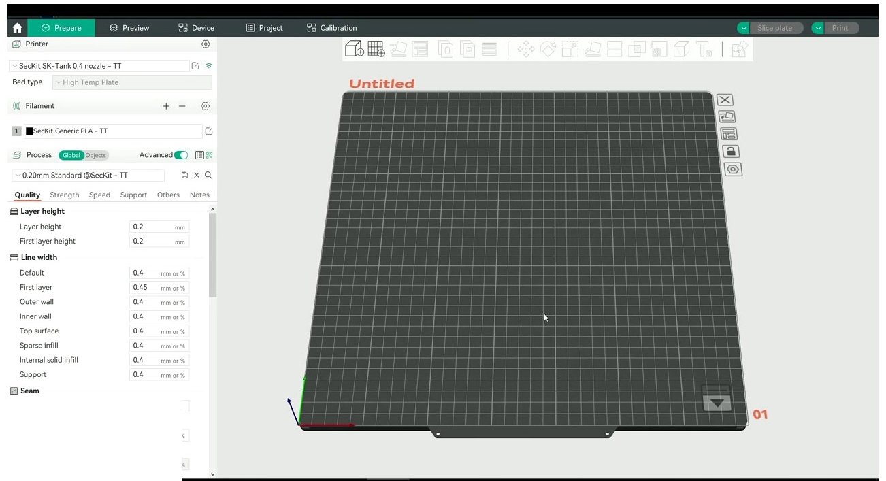Toggle the Advanced mode switch
Image resolution: width=886 pixels, height=481 pixels.
point(181,155)
